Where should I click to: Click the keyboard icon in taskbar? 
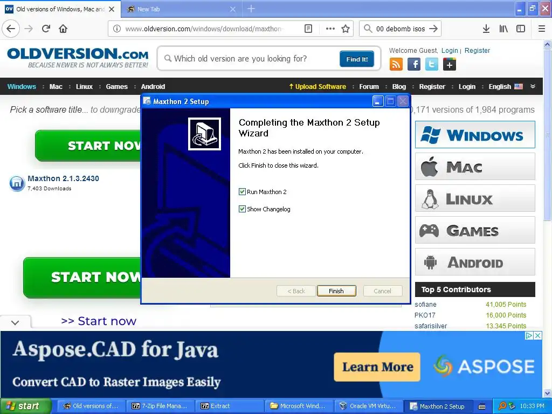[x=482, y=406]
